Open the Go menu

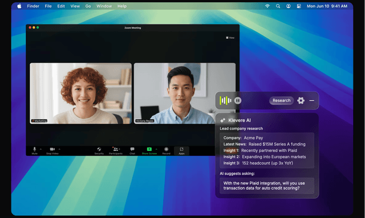88,6
